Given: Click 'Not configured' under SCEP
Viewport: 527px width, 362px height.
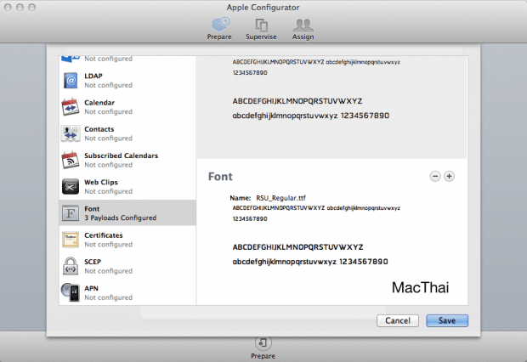Looking at the screenshot, I should [108, 271].
